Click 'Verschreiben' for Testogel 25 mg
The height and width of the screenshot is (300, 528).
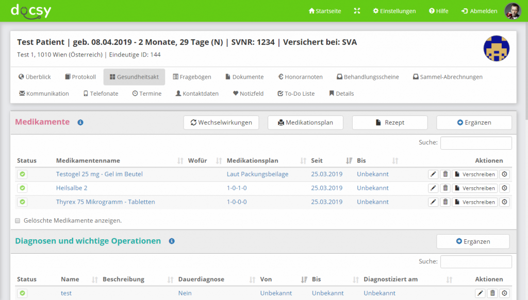(474, 174)
